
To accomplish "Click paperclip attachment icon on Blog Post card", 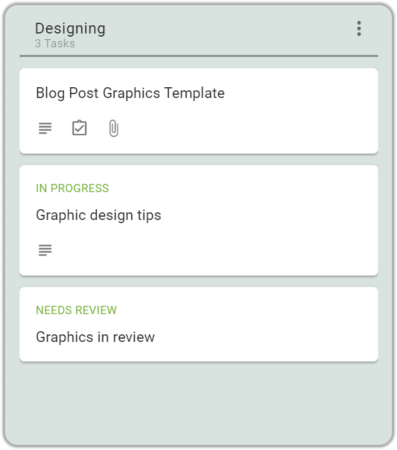I will pyautogui.click(x=114, y=128).
